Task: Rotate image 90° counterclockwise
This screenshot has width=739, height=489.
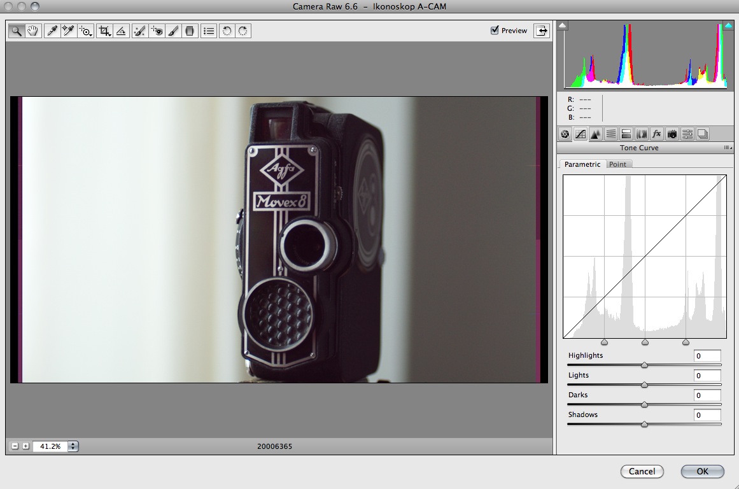Action: (227, 31)
